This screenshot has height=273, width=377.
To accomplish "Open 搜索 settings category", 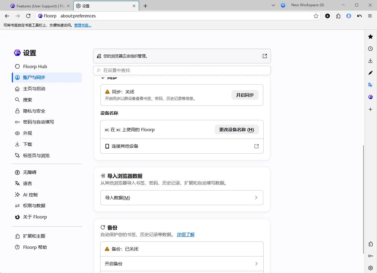I will (x=47, y=100).
